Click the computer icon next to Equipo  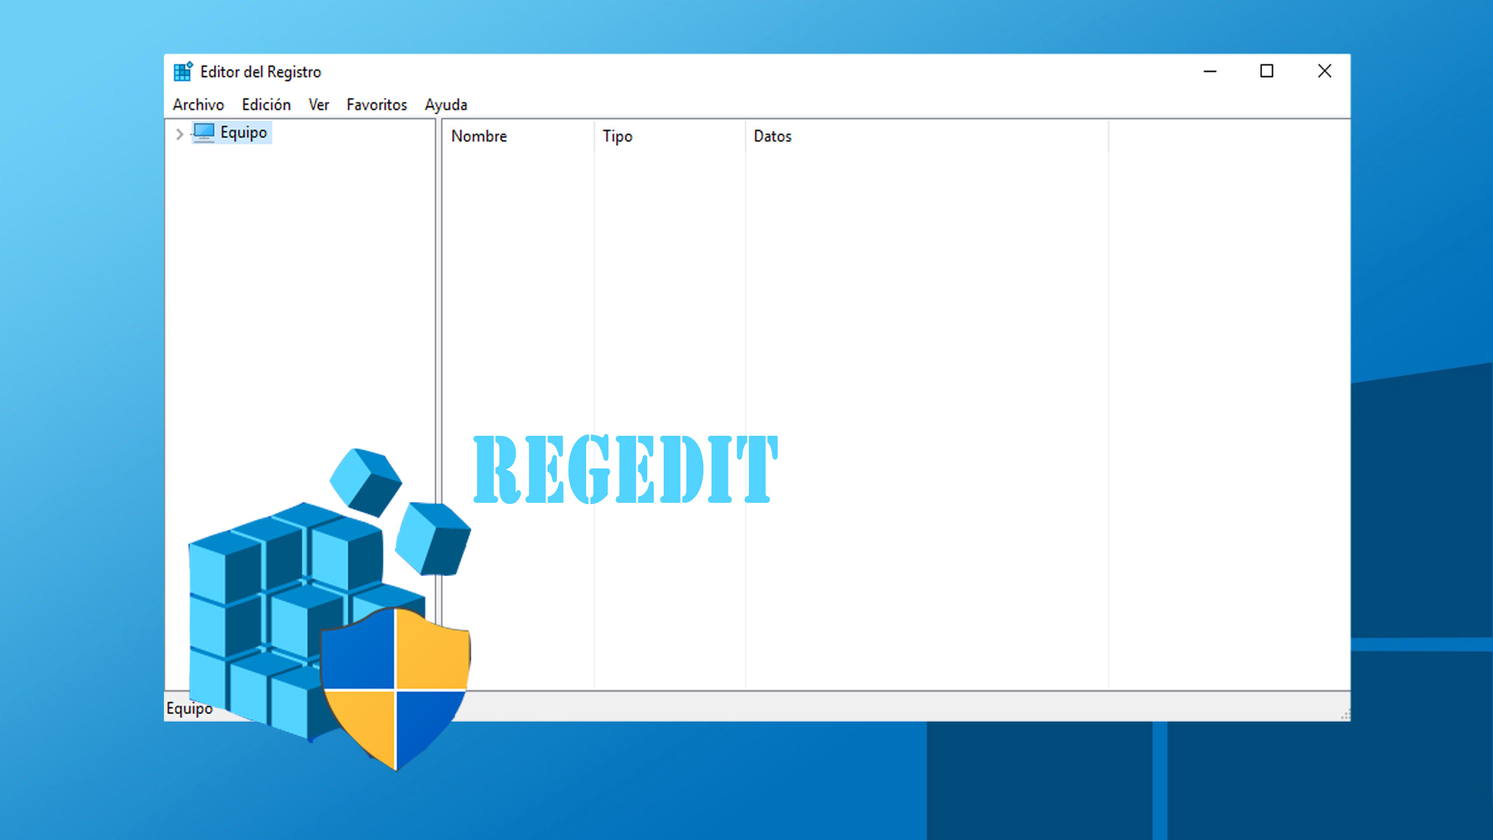pos(205,132)
